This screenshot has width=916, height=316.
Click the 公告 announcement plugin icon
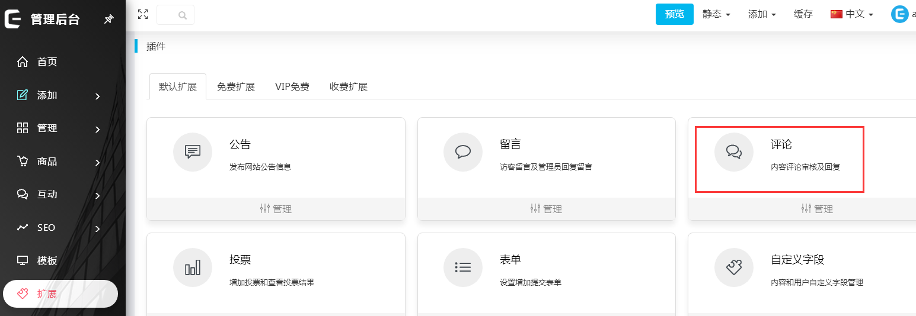pos(192,152)
